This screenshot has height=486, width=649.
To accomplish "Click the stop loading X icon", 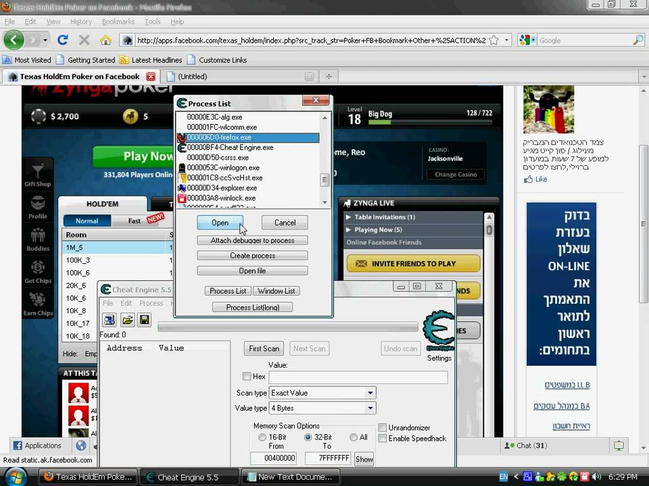I will pos(84,40).
